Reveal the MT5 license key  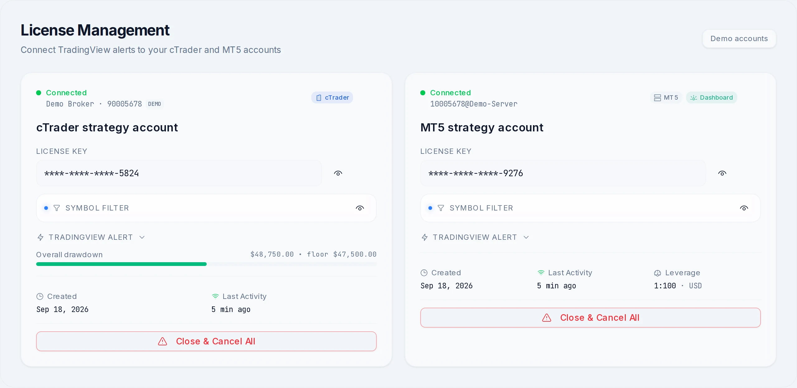tap(722, 173)
